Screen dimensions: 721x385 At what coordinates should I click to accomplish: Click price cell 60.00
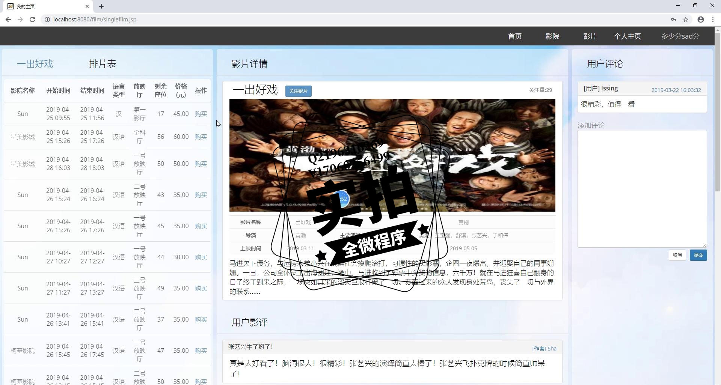coord(181,137)
